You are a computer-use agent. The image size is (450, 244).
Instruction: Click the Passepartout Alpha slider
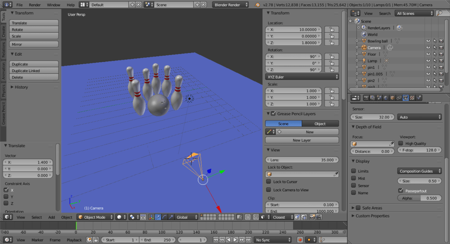(419, 198)
